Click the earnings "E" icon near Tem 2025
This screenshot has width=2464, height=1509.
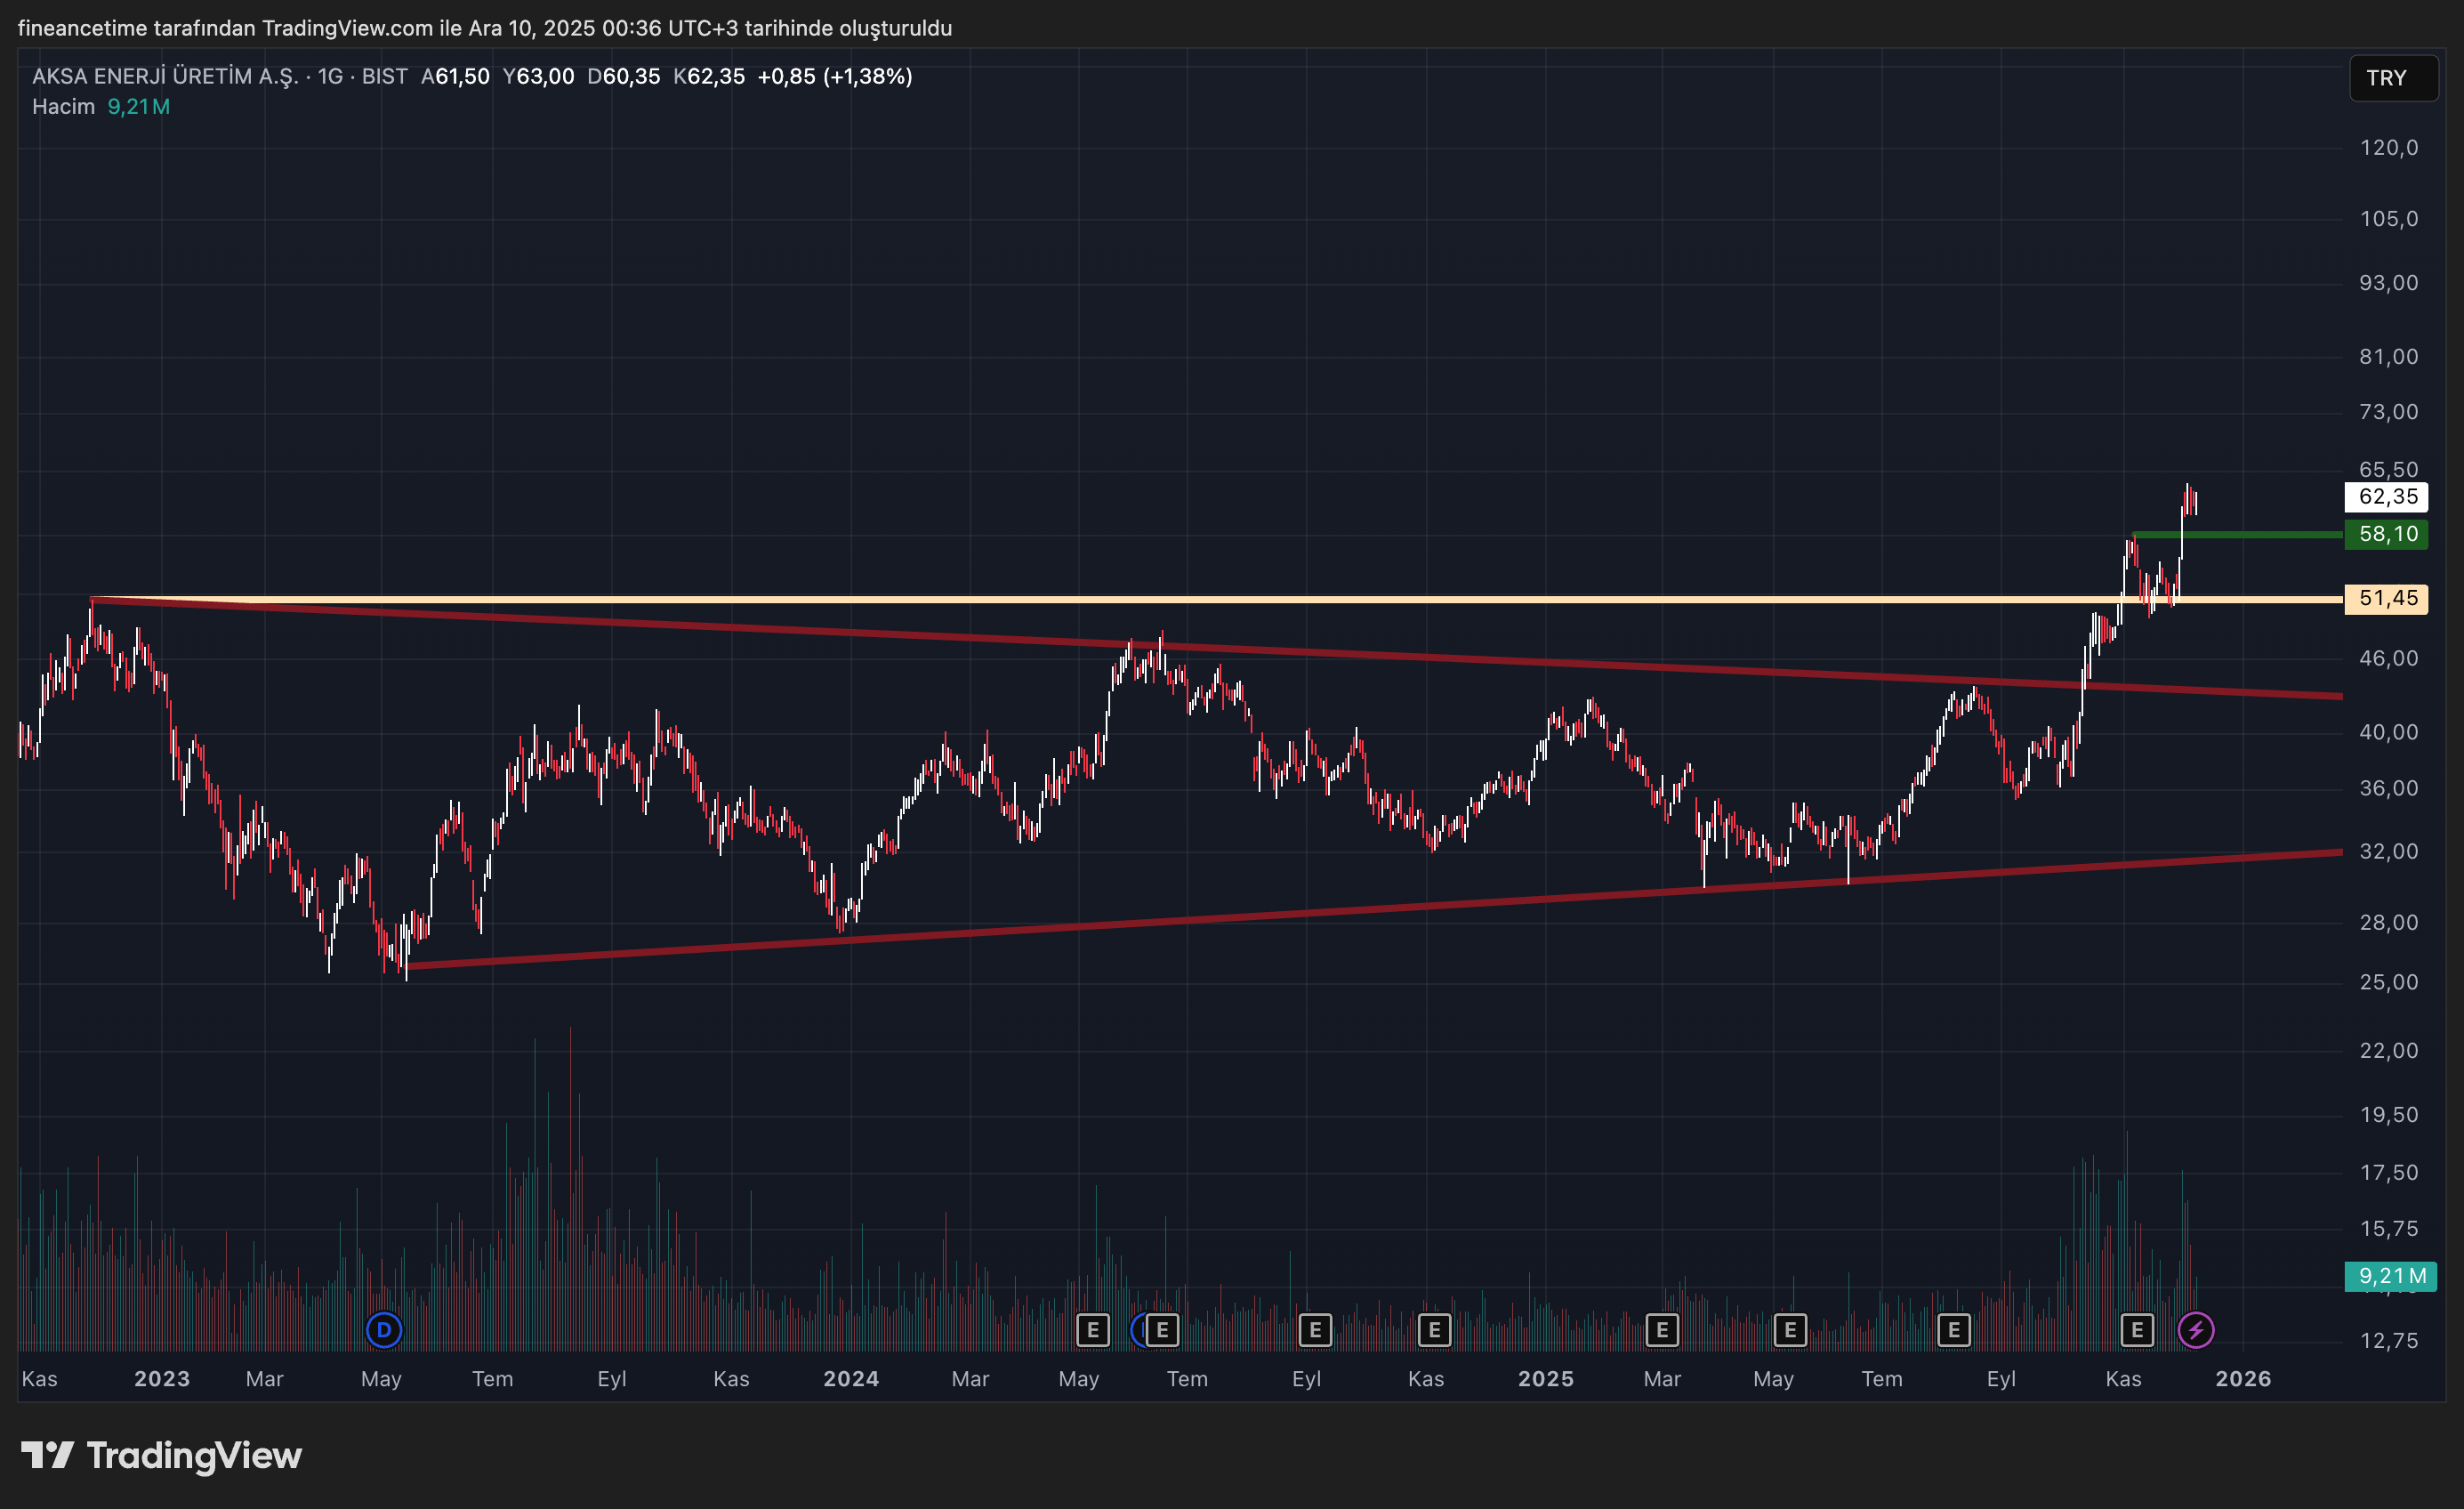pyautogui.click(x=1954, y=1330)
